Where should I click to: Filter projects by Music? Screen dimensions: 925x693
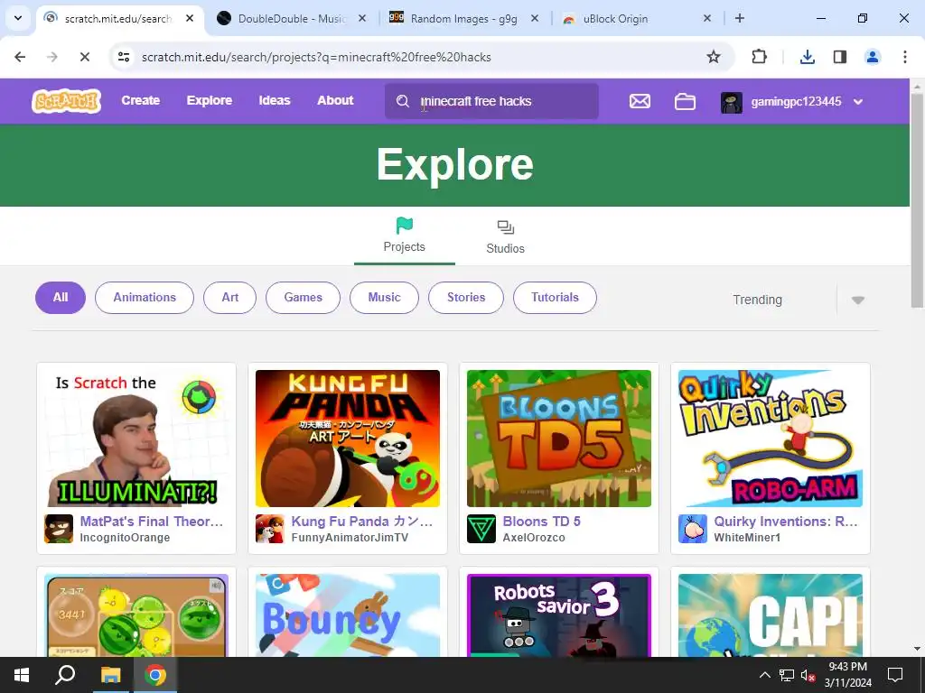[x=384, y=298]
